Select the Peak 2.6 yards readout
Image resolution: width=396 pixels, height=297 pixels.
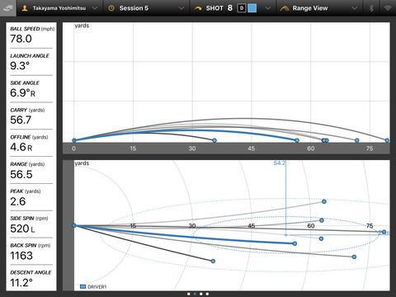[31, 198]
